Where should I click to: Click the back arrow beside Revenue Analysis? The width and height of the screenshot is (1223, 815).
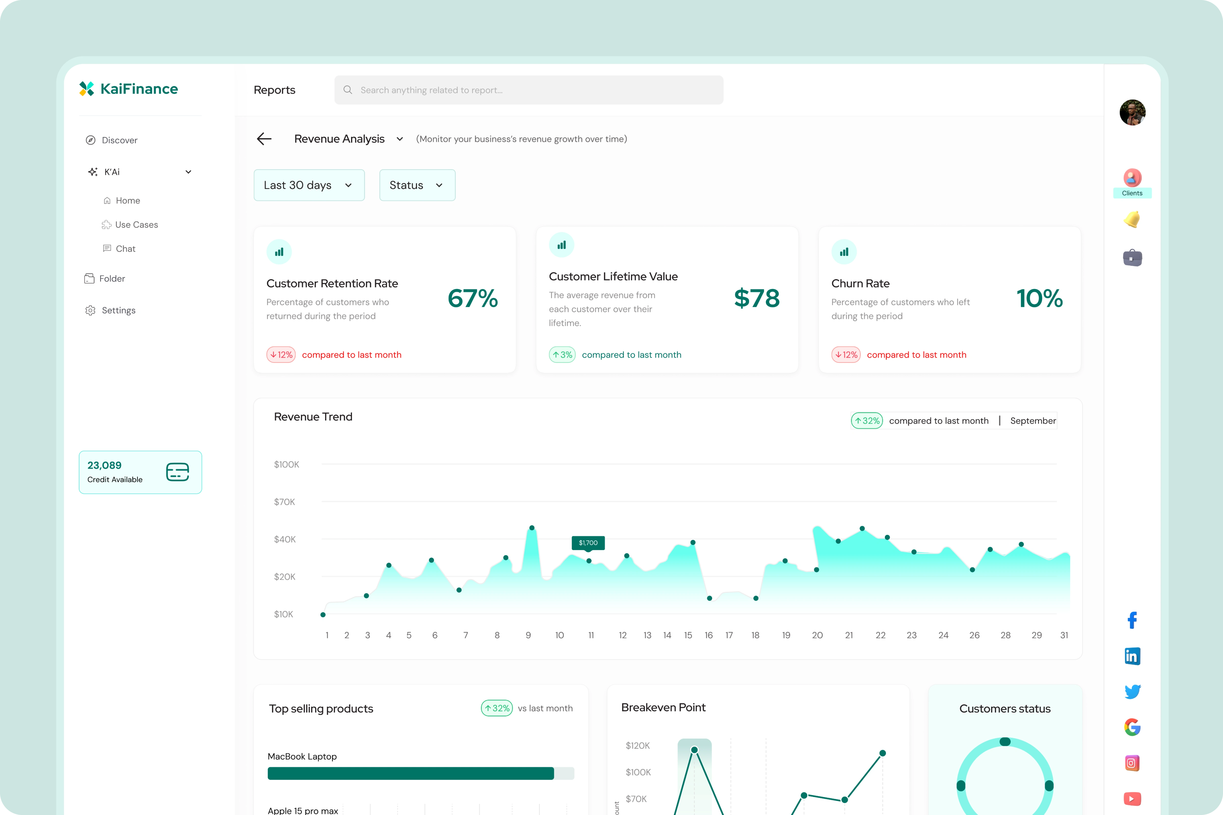pos(264,139)
